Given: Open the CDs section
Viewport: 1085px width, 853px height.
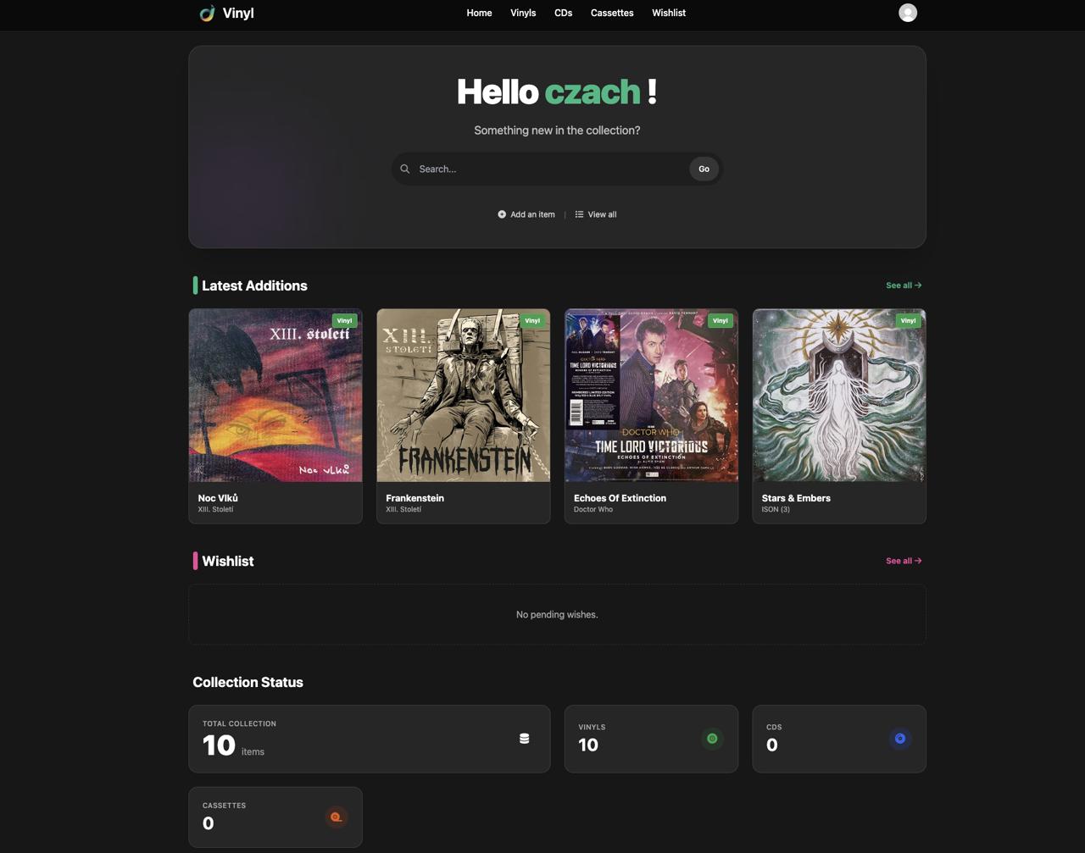Looking at the screenshot, I should click(564, 13).
